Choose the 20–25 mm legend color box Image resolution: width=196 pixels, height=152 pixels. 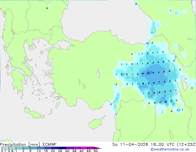[55, 148]
